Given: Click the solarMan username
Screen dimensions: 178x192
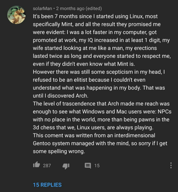Looking at the screenshot, I should coord(42,9).
